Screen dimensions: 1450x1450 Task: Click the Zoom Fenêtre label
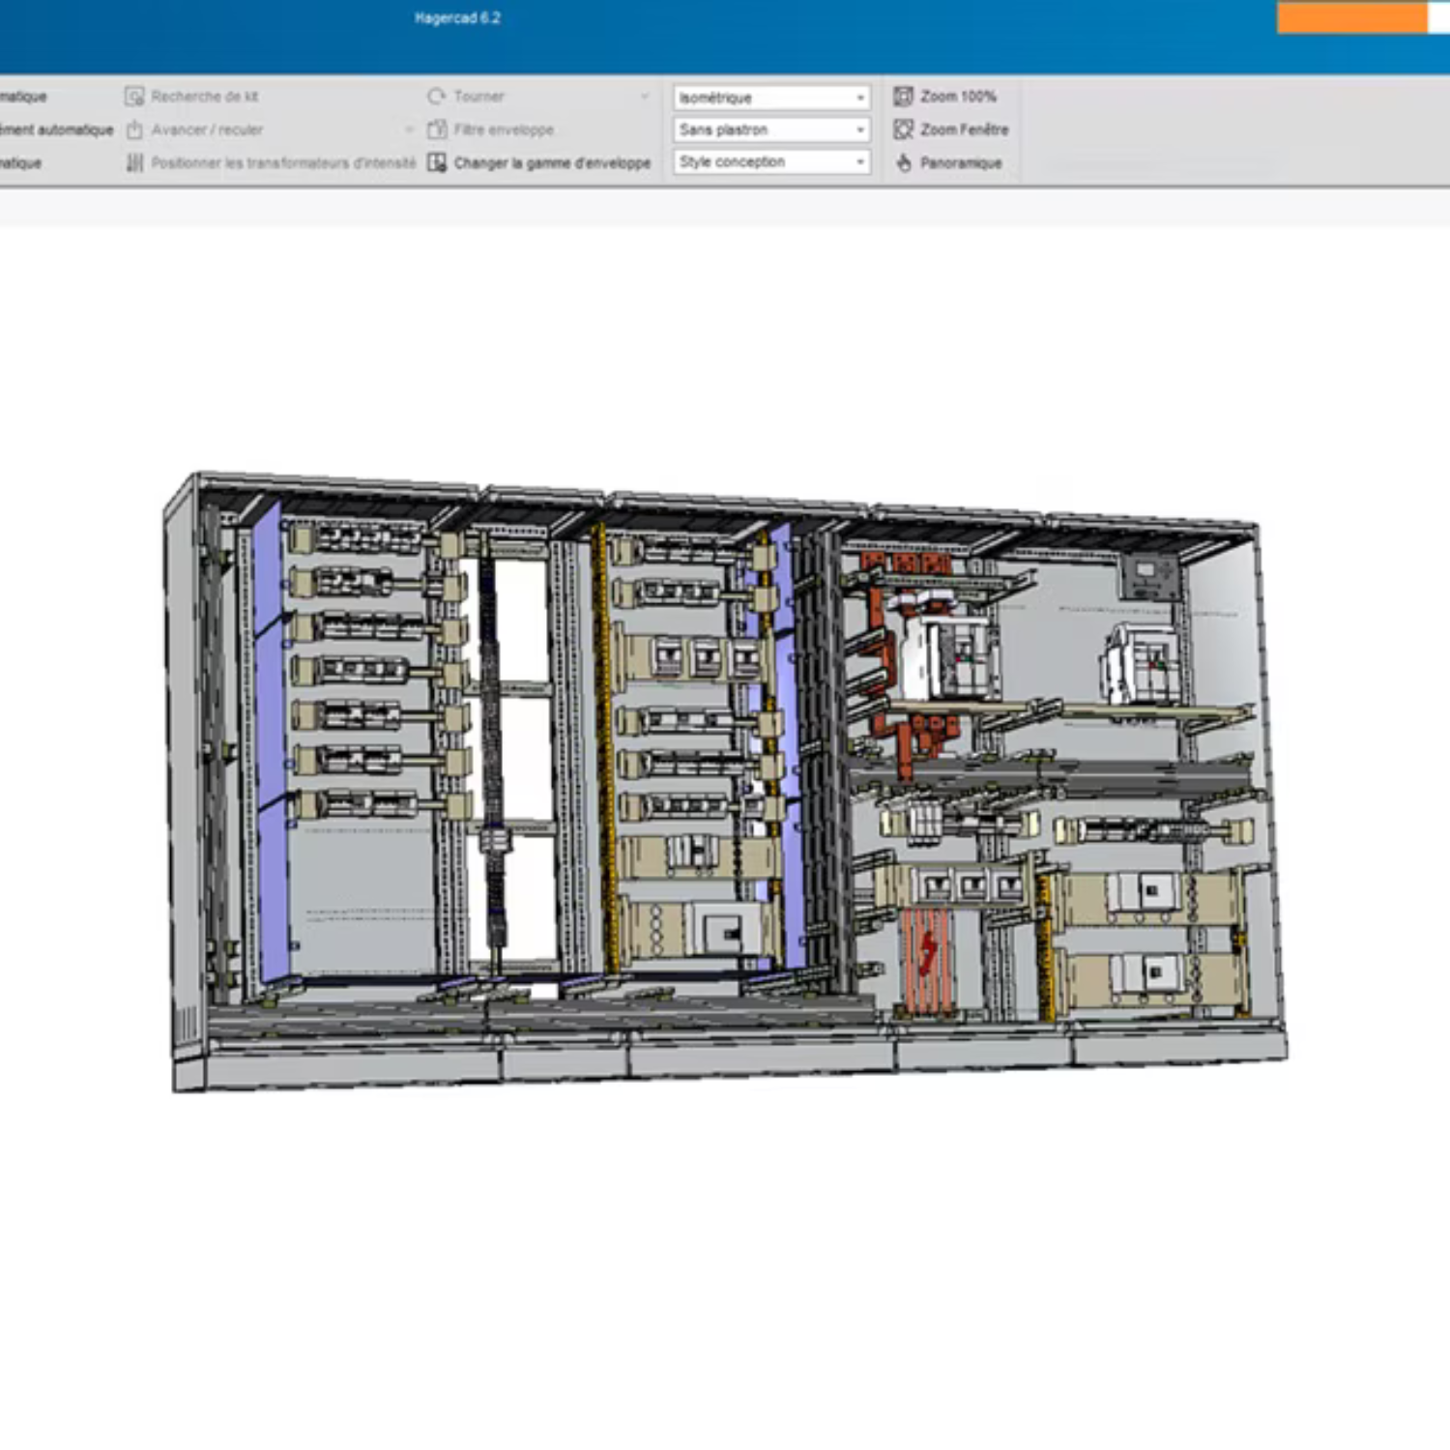click(964, 130)
